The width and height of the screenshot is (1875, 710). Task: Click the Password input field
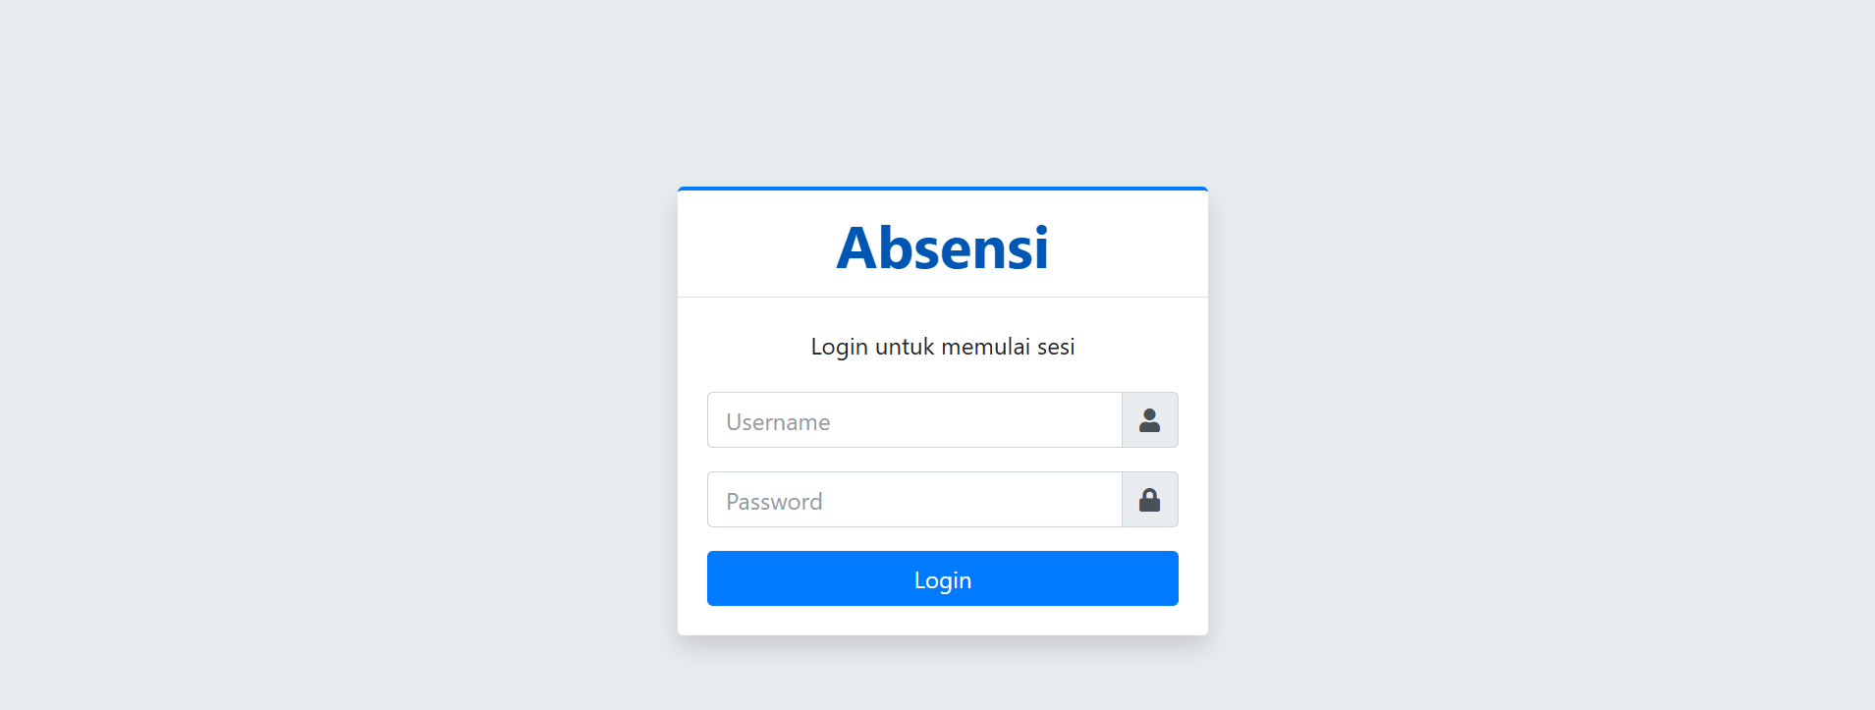click(914, 500)
